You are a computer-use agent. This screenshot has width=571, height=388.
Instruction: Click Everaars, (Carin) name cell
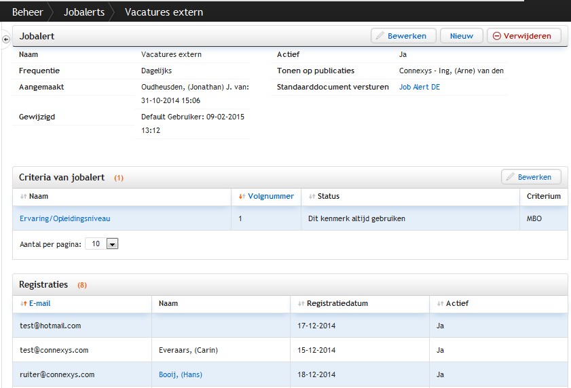click(x=188, y=350)
